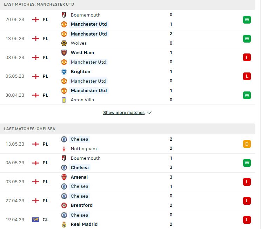
Task: Open Real Madrid team name link
Action: click(84, 224)
